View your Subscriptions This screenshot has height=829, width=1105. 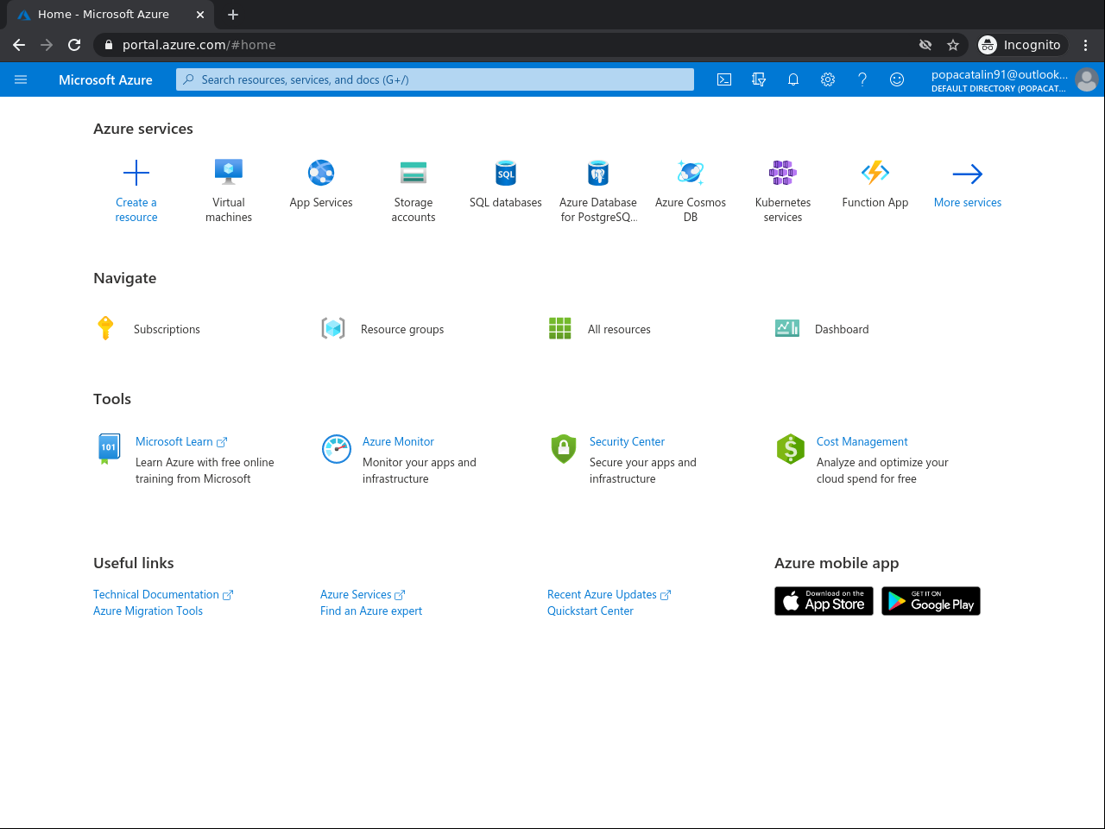(166, 328)
